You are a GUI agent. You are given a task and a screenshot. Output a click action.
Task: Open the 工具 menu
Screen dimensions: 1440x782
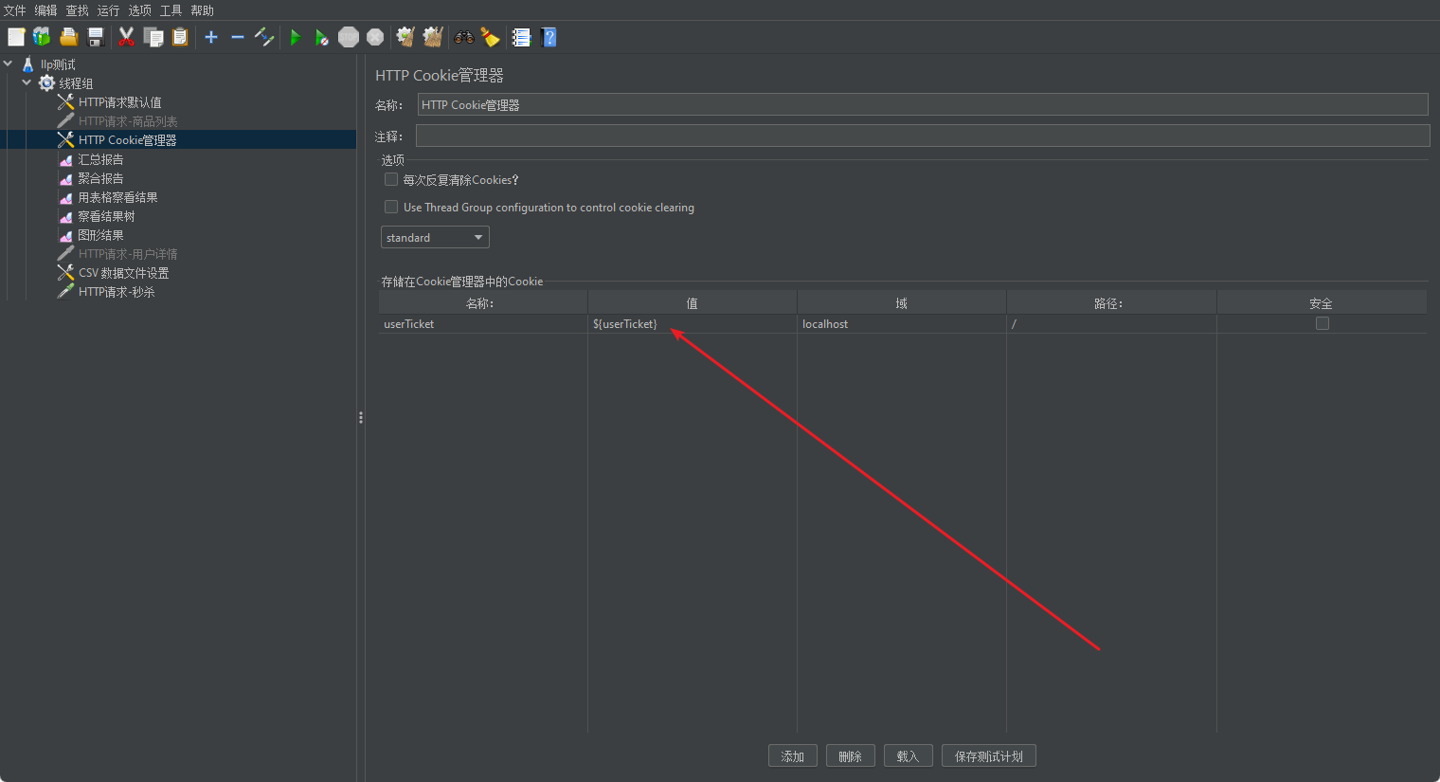[171, 10]
